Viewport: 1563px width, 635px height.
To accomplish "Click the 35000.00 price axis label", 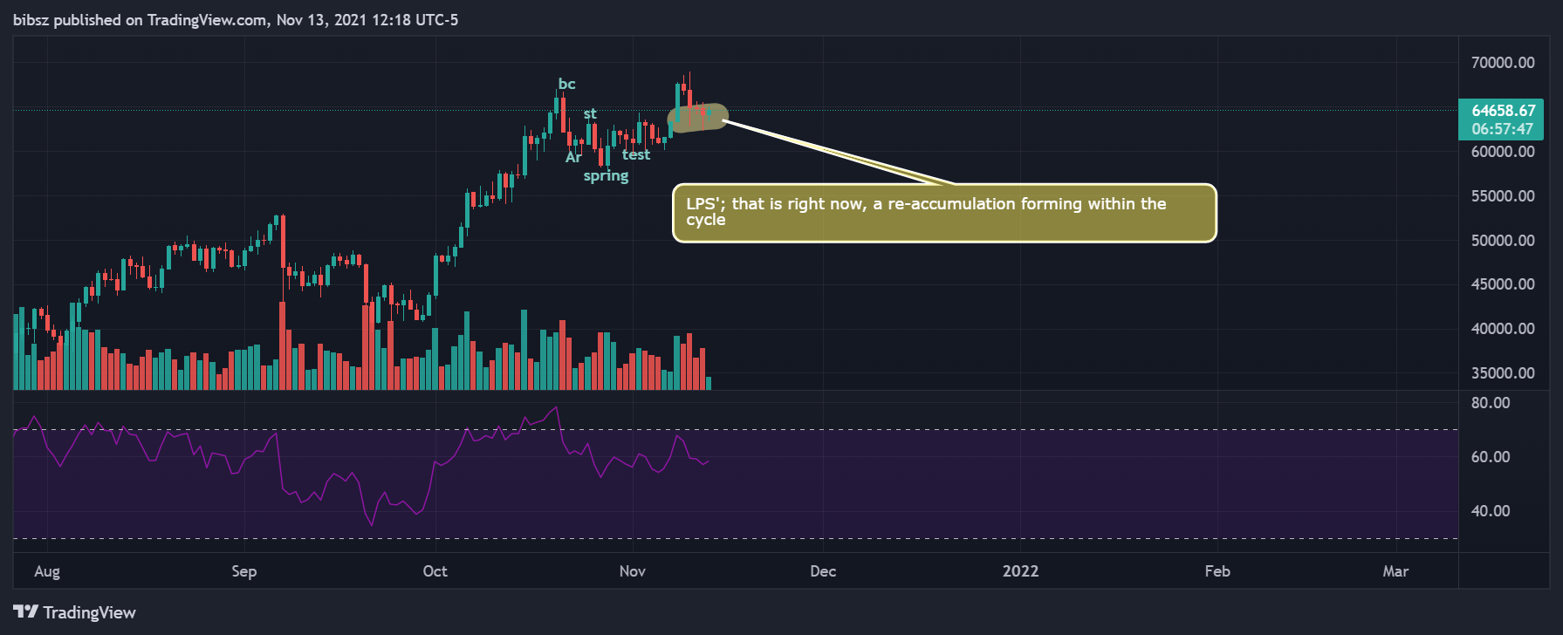I will 1503,373.
